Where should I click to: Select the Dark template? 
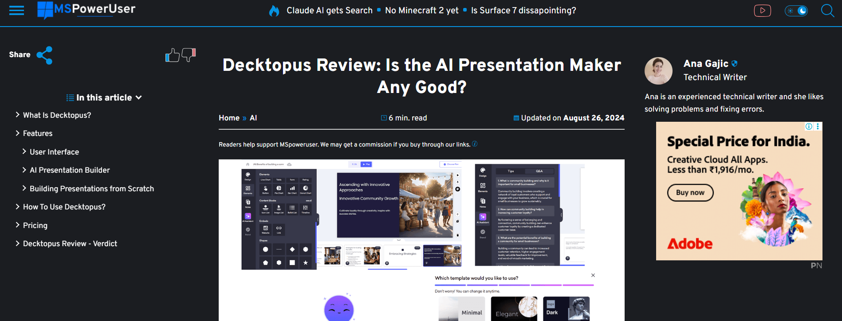(x=567, y=309)
